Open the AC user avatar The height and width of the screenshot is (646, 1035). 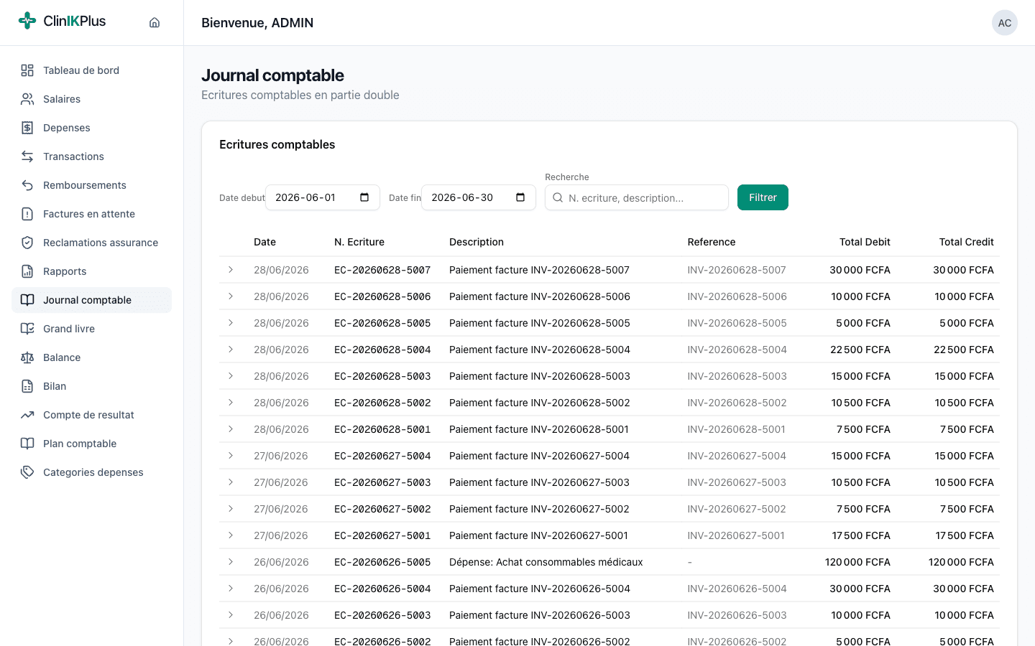click(1005, 23)
